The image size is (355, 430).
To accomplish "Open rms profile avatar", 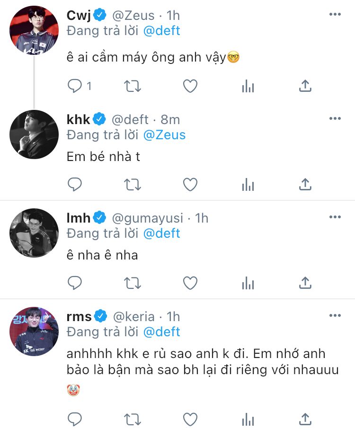I will click(34, 331).
